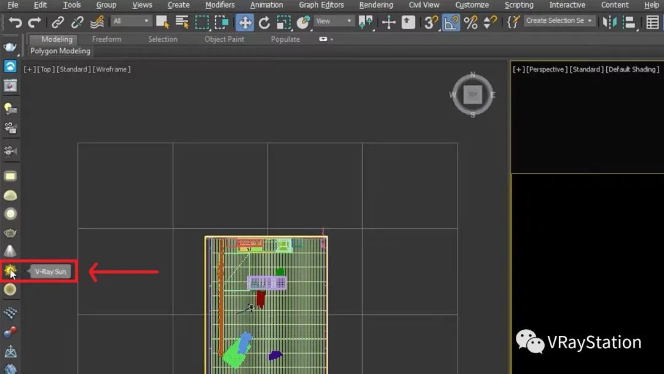Click the [Wireframe] viewport shading label

pyautogui.click(x=111, y=70)
